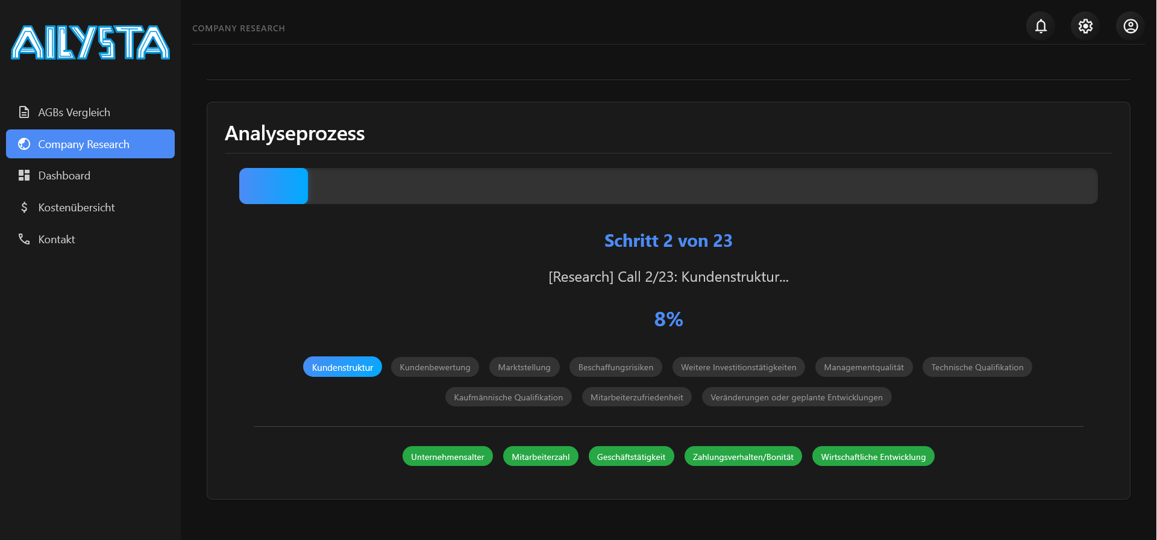Click the Mitarbeiterzufriedenheit chip
The width and height of the screenshot is (1157, 540).
(636, 397)
